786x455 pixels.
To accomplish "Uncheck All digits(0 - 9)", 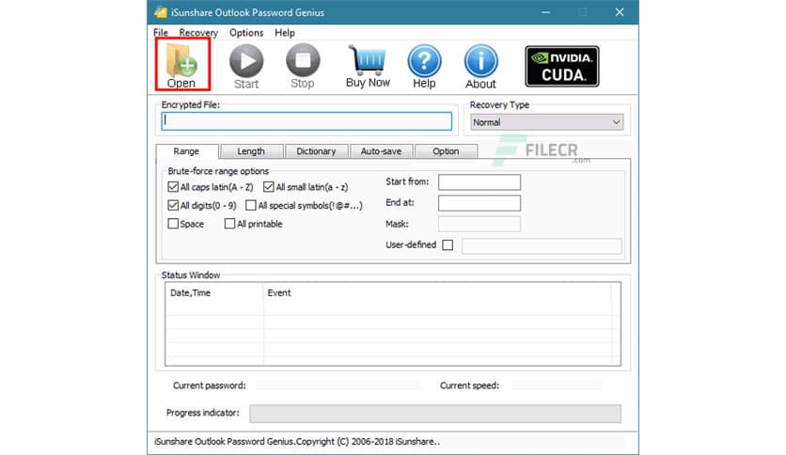I will tap(173, 206).
